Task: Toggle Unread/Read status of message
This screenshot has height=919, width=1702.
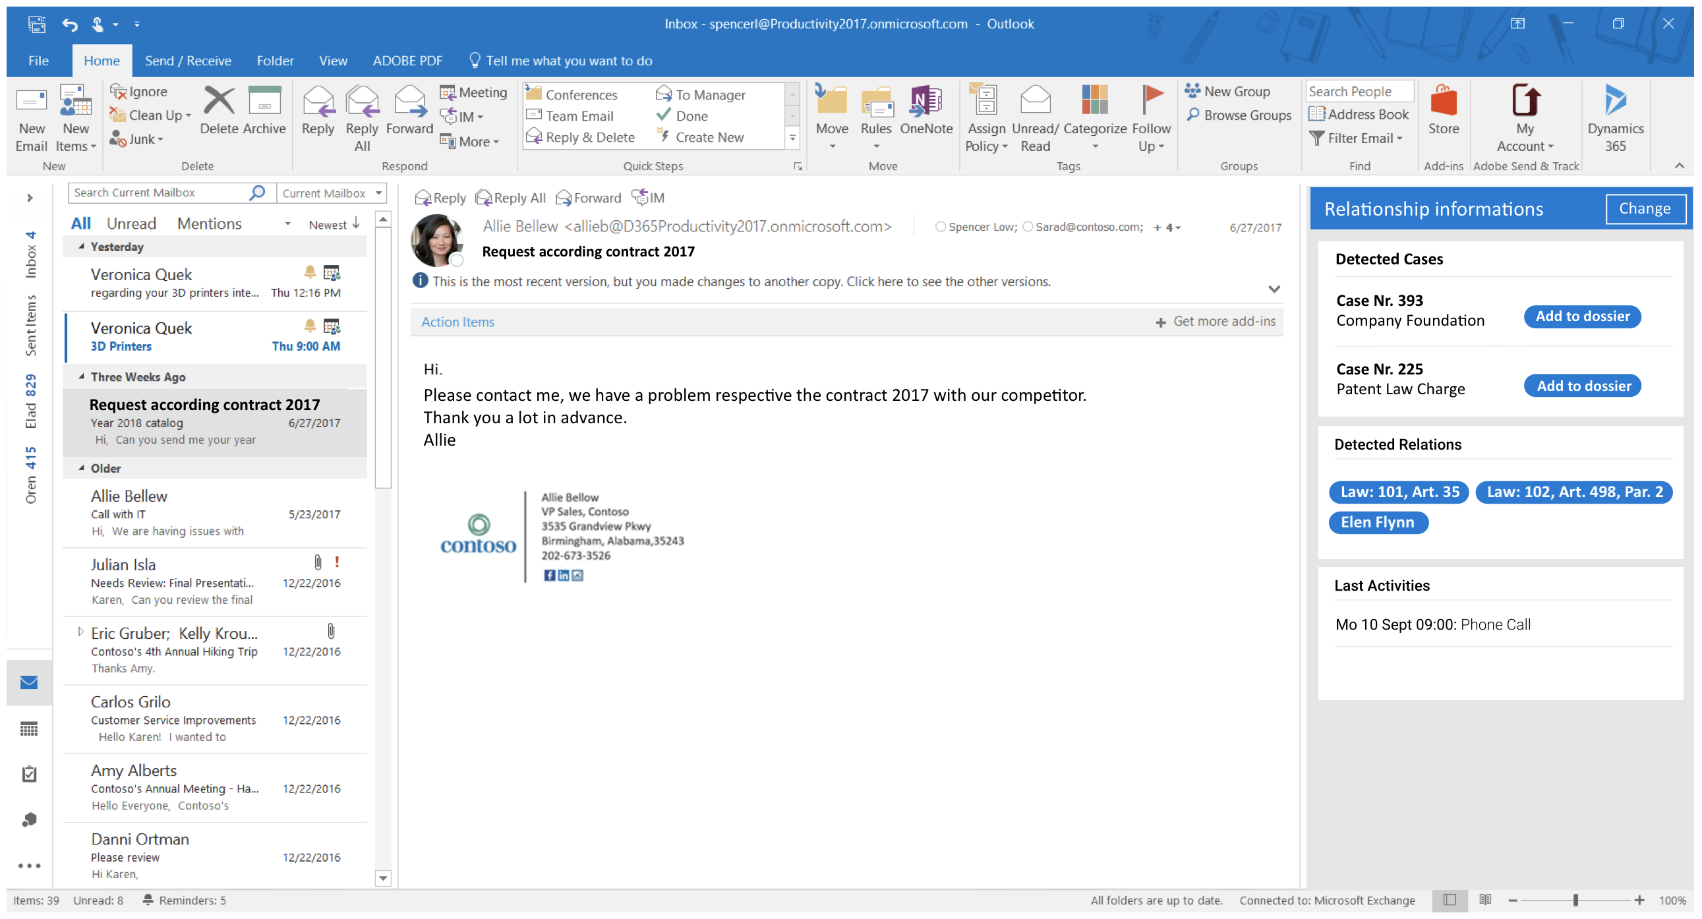Action: tap(1035, 102)
